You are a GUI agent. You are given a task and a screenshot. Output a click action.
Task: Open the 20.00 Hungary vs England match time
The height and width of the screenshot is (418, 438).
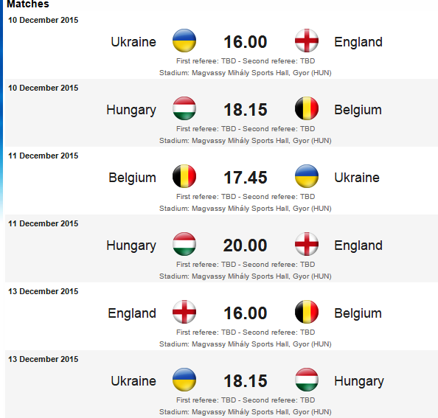tap(246, 245)
